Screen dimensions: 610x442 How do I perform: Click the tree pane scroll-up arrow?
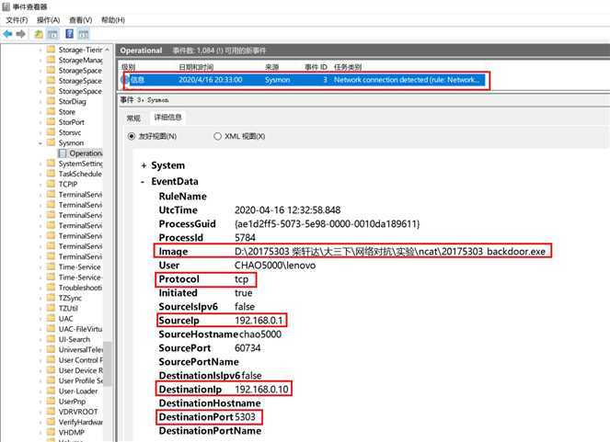point(107,50)
